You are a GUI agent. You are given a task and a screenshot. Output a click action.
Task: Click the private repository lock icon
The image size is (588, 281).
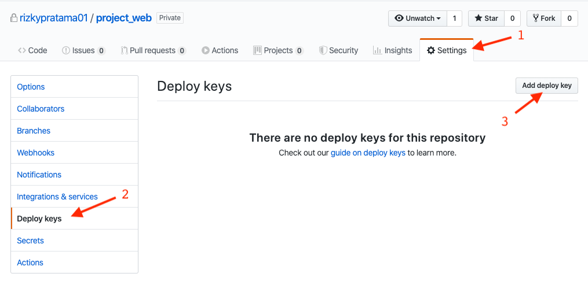pyautogui.click(x=14, y=19)
